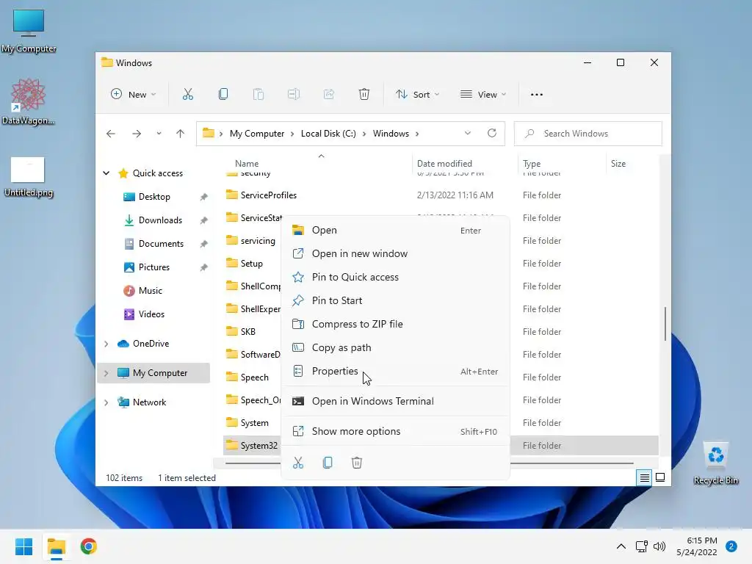The width and height of the screenshot is (752, 564).
Task: Open Pictures in Quick access
Action: coord(154,267)
